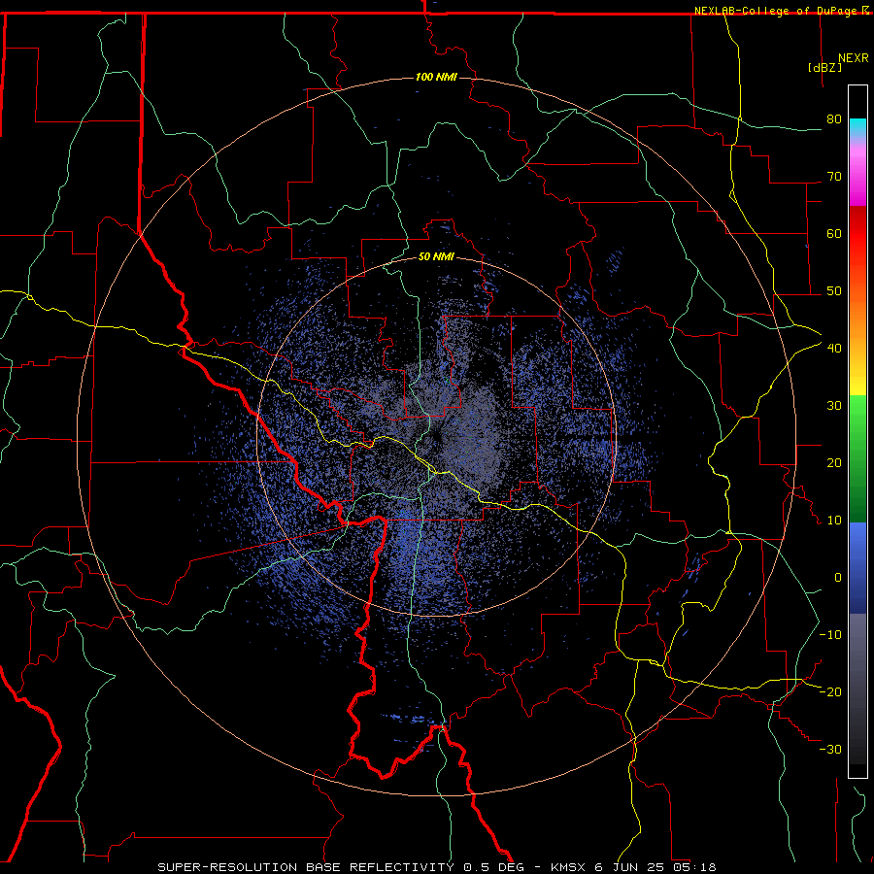This screenshot has width=874, height=874.
Task: Click the 50 dBZ legend value
Action: (x=834, y=291)
